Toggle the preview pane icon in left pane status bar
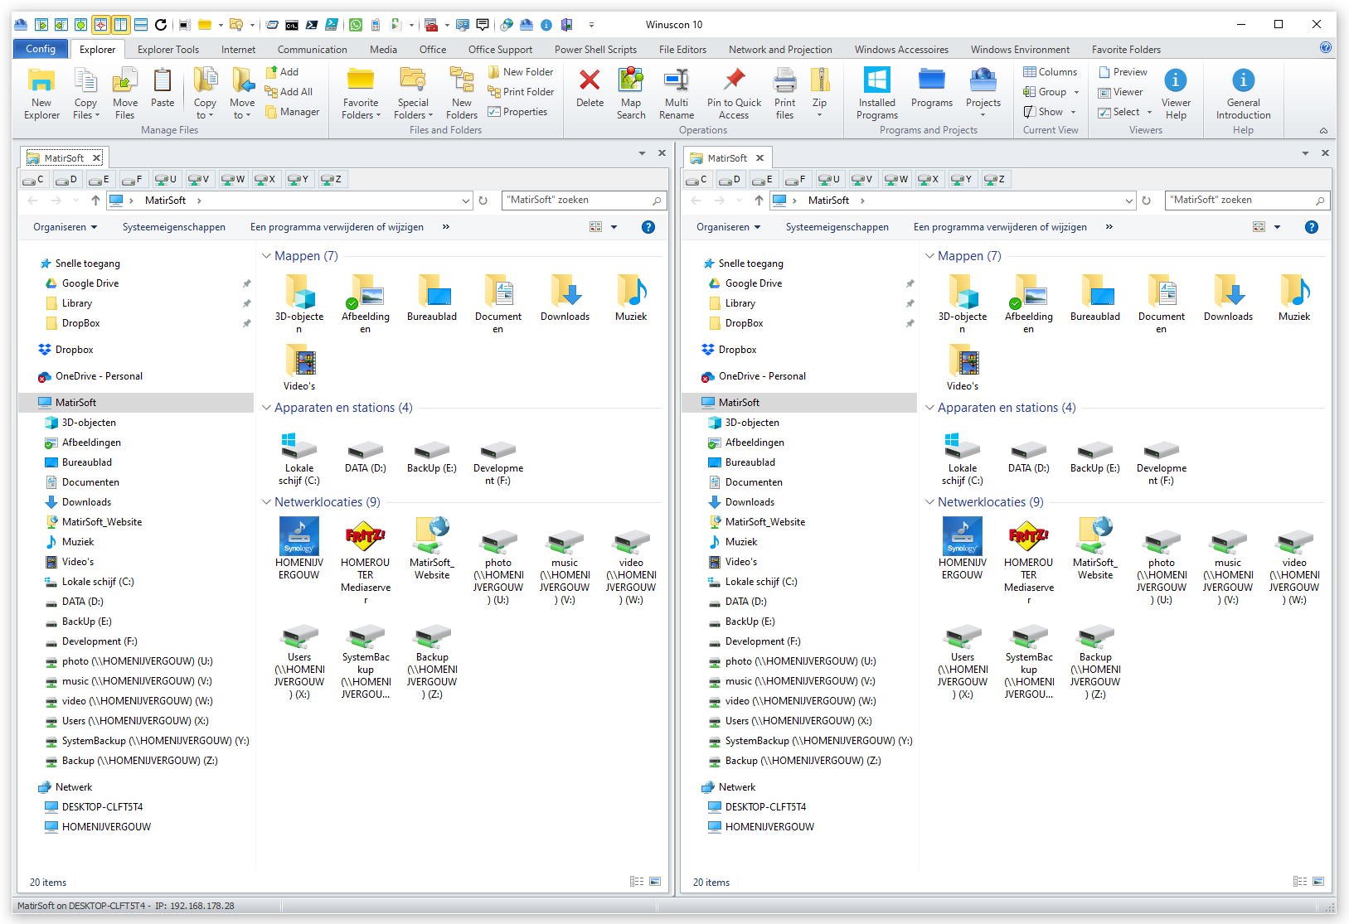 655,882
